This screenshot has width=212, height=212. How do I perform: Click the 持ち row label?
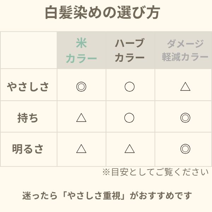[x=28, y=118]
